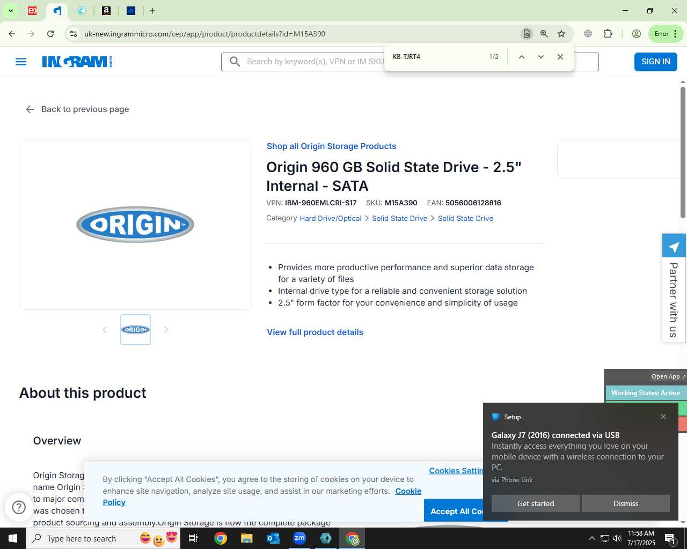
Task: Close the find-in-page bar
Action: pos(560,57)
